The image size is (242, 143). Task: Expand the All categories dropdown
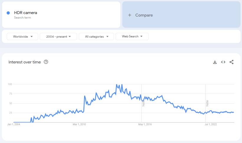(x=96, y=36)
